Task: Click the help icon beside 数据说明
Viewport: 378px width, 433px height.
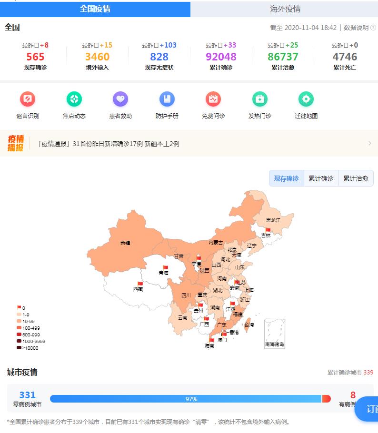Action: (x=373, y=28)
